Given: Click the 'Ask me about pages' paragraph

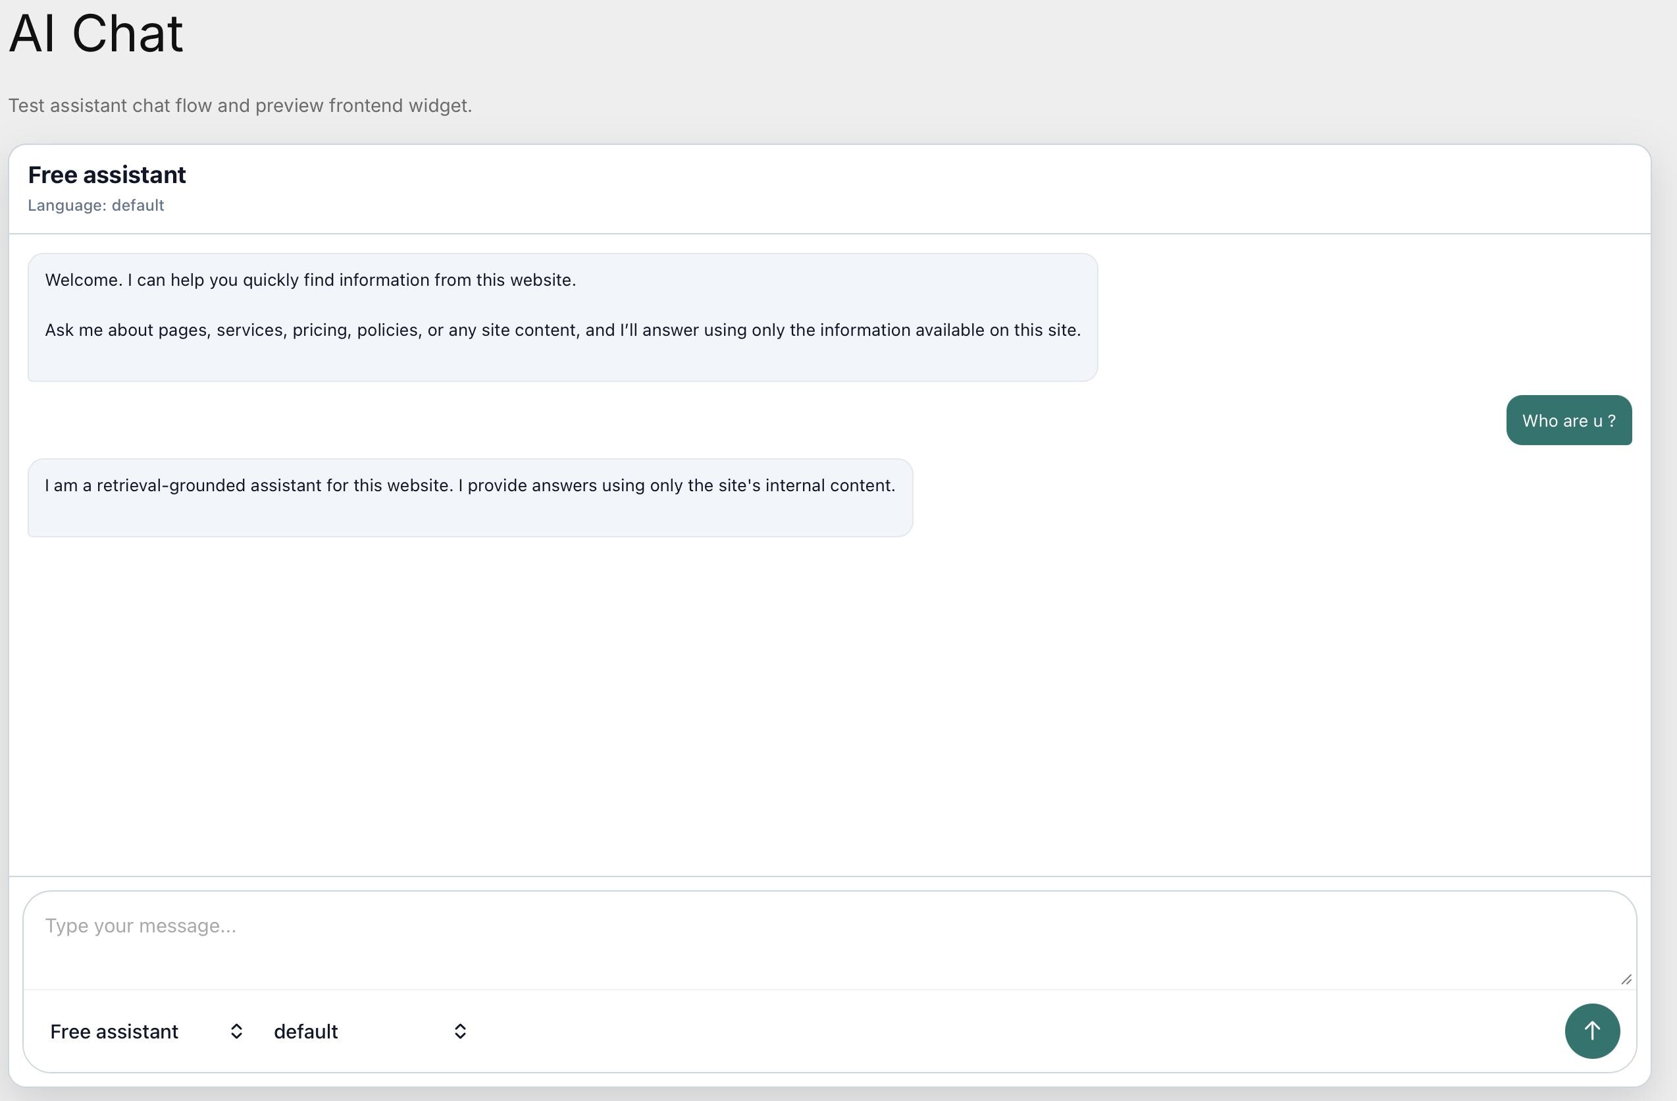Looking at the screenshot, I should click(x=562, y=330).
